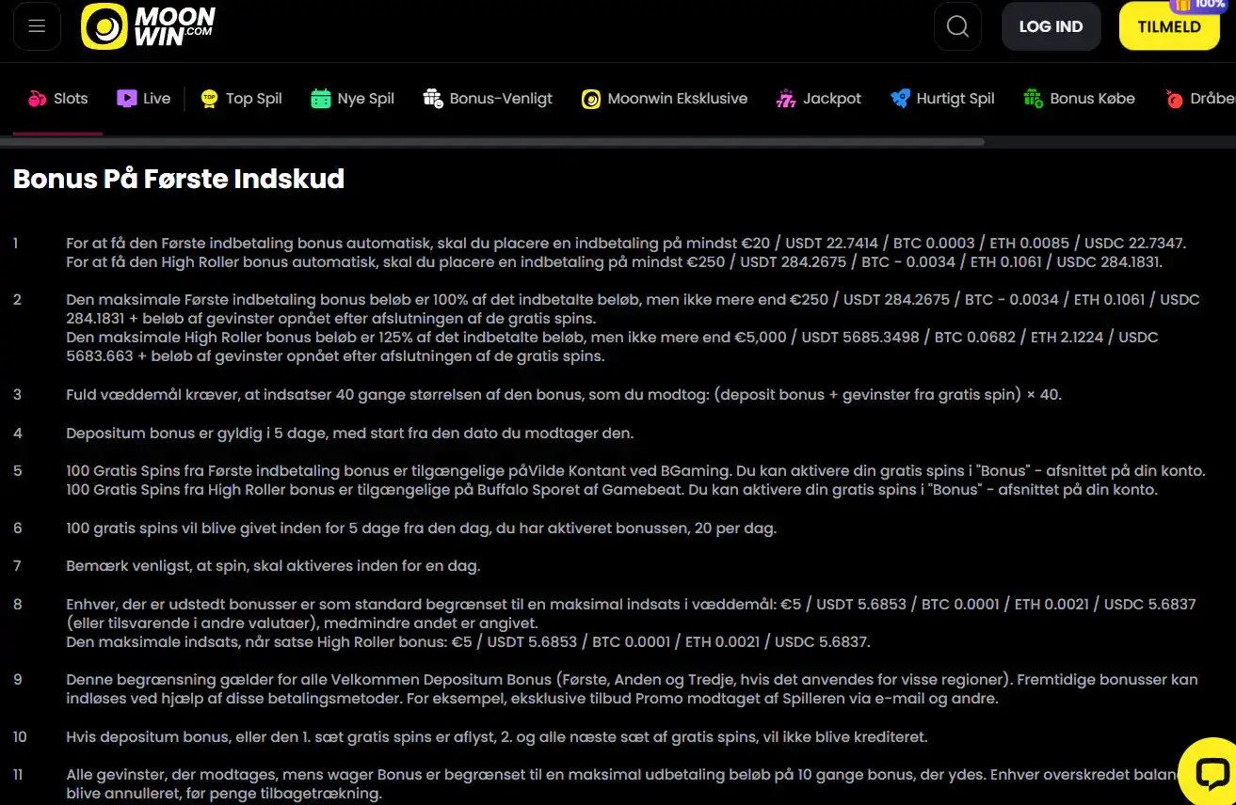Open the search icon

957,26
